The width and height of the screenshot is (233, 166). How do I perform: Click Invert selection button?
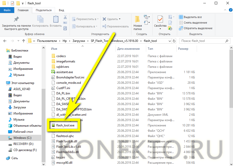[x=195, y=28]
